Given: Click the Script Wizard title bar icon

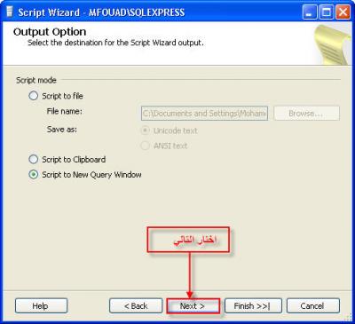Looking at the screenshot, I should (10, 12).
